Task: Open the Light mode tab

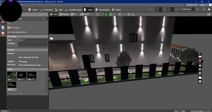Action: tap(59, 10)
